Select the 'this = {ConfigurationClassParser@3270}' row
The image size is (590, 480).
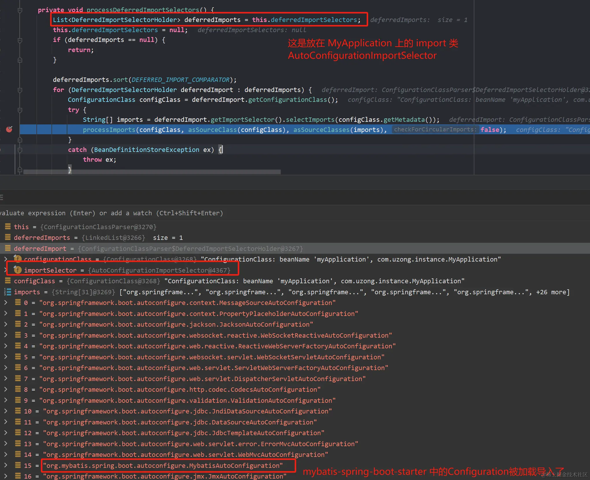coord(295,227)
